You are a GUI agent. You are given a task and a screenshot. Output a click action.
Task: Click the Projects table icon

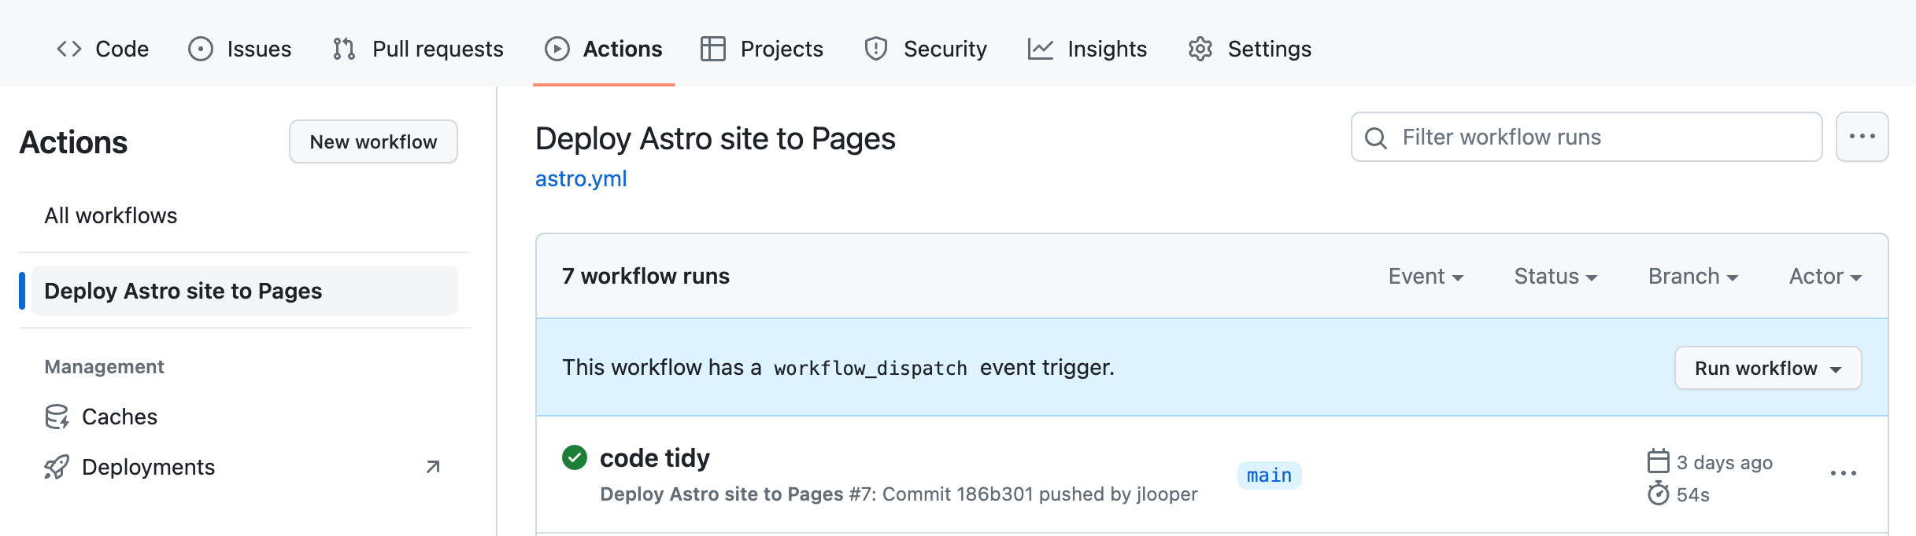pyautogui.click(x=713, y=49)
